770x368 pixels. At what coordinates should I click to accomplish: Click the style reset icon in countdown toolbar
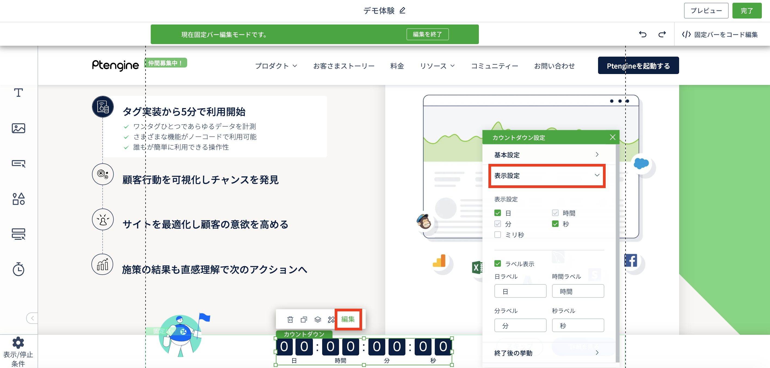pos(331,320)
